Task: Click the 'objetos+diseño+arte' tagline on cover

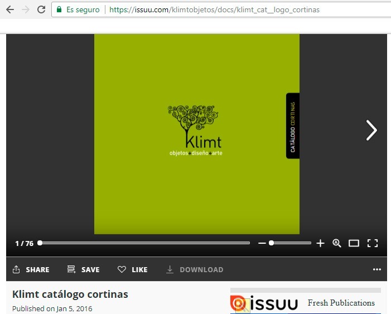Action: coord(196,153)
